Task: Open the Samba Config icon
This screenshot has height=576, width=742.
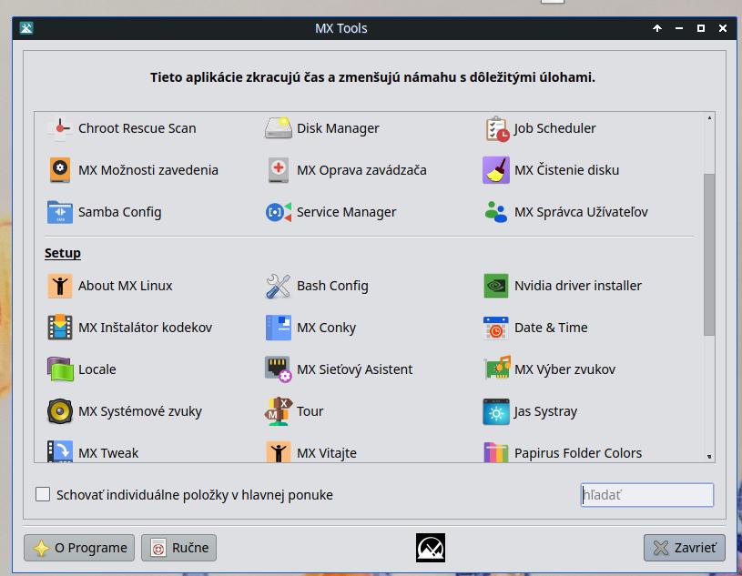Action: 59,212
